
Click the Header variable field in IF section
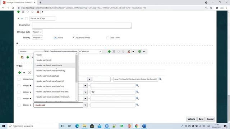31,52
